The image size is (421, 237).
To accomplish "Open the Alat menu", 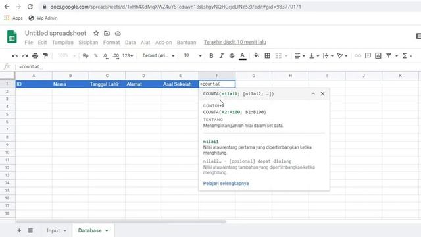I will pos(145,42).
